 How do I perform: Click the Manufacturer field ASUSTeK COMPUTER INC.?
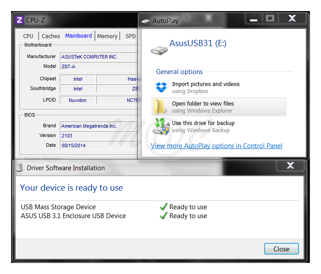pos(99,57)
